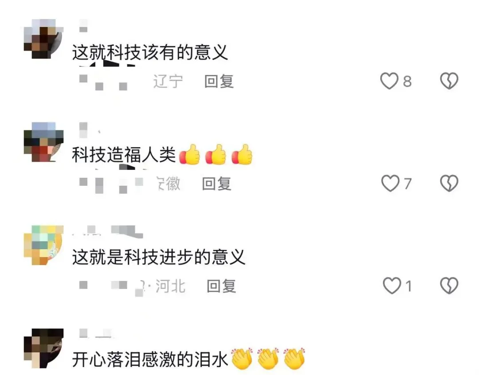Image resolution: width=479 pixels, height=375 pixels.
Task: Reply to the Anhui comment
Action: (216, 184)
